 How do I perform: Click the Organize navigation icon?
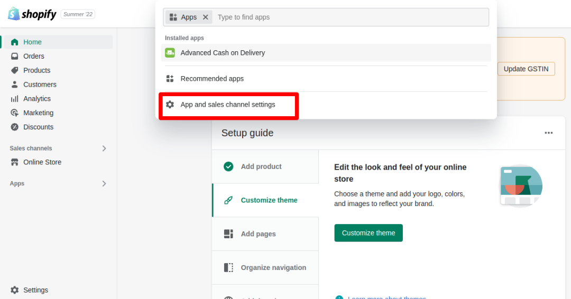tap(228, 268)
